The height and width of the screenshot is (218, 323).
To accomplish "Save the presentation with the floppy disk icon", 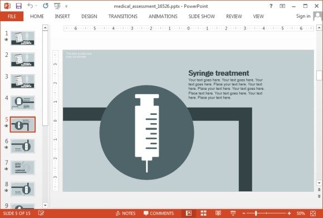I will 19,6.
